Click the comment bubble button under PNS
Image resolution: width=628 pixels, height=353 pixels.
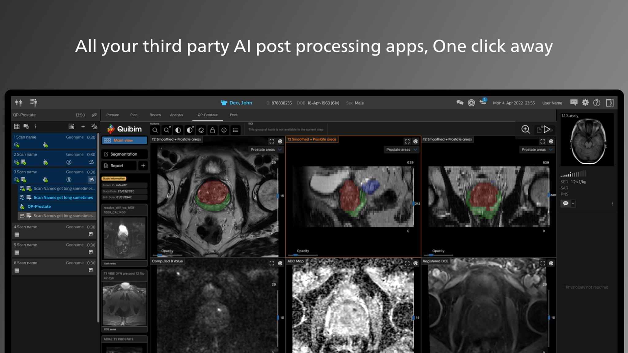(x=565, y=203)
